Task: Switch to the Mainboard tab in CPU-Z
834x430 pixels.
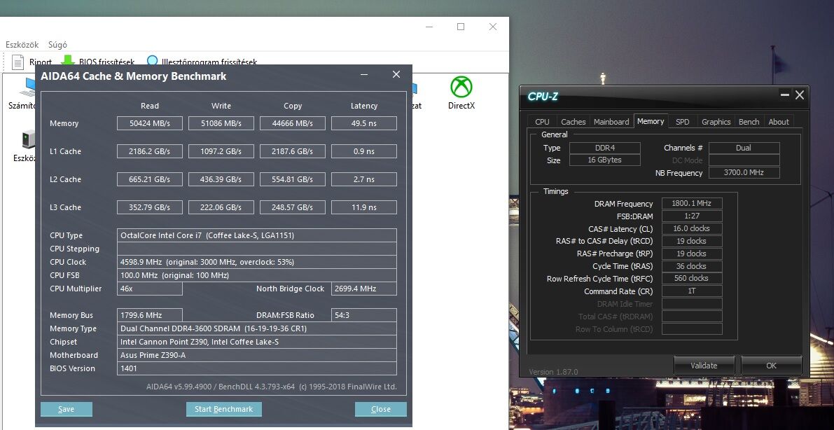Action: [611, 122]
